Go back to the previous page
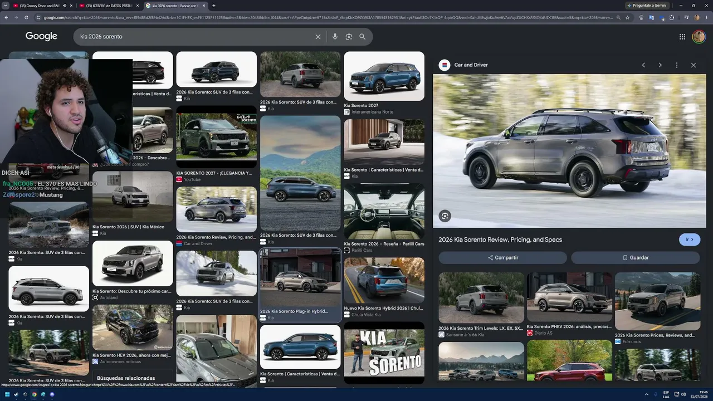 6,17
